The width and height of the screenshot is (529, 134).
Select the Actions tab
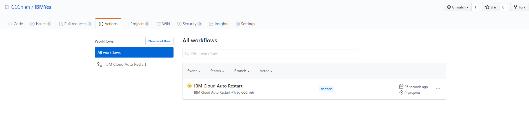[108, 24]
